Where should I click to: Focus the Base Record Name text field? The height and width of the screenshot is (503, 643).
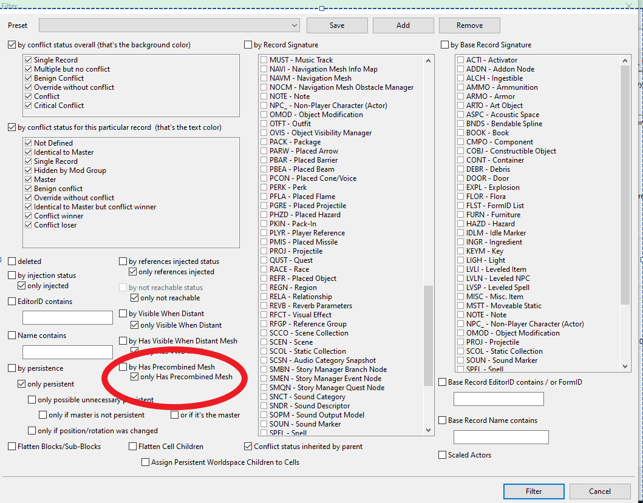point(501,437)
